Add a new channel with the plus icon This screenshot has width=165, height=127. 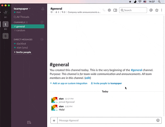[x=42, y=22]
